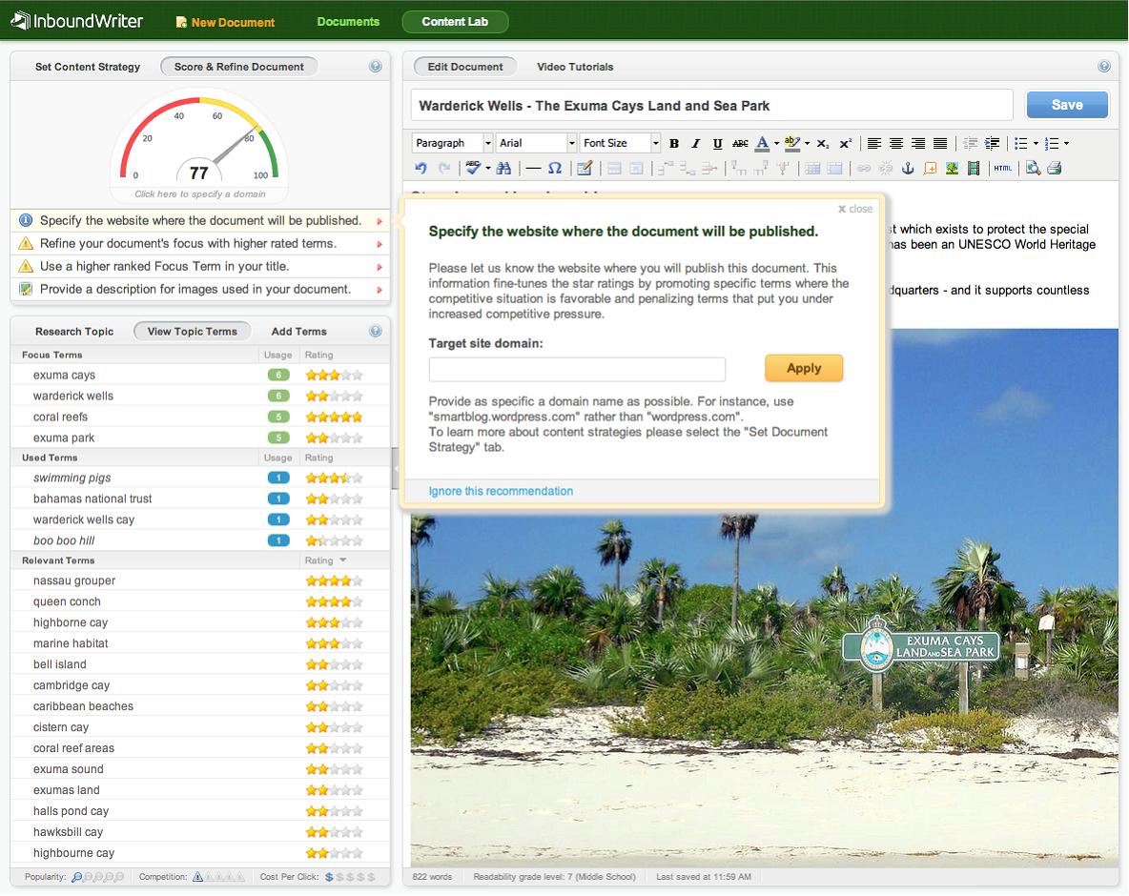Click the print icon in toolbar
This screenshot has height=896, width=1129.
tap(1055, 168)
